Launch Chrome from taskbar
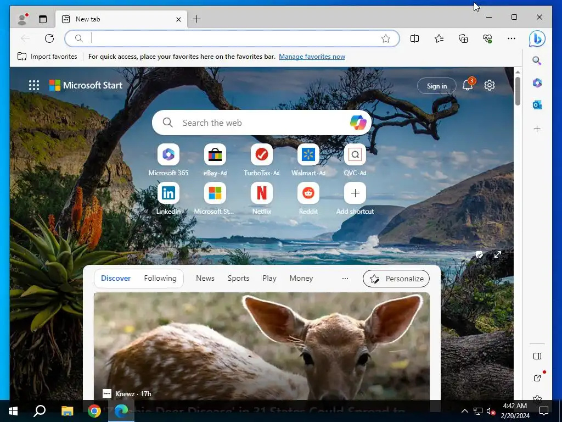 point(94,411)
